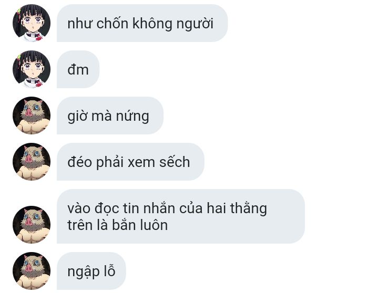Open boar-mask avatar beside 'giờ mà nứng'
Screen dimensions: 378x293
pyautogui.click(x=32, y=116)
